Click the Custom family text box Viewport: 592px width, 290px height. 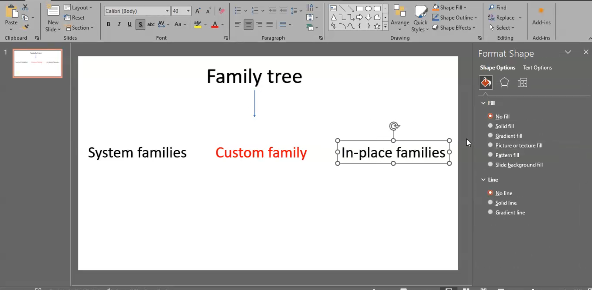click(x=261, y=152)
